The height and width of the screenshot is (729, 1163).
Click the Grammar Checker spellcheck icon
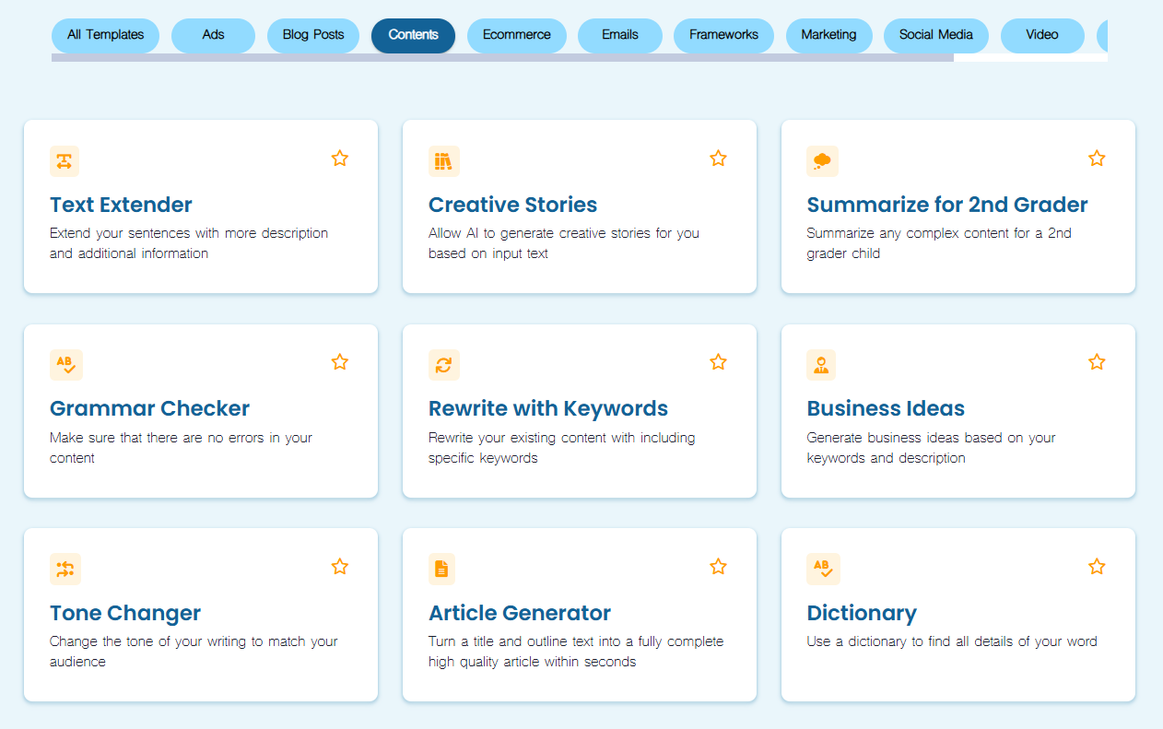coord(66,365)
